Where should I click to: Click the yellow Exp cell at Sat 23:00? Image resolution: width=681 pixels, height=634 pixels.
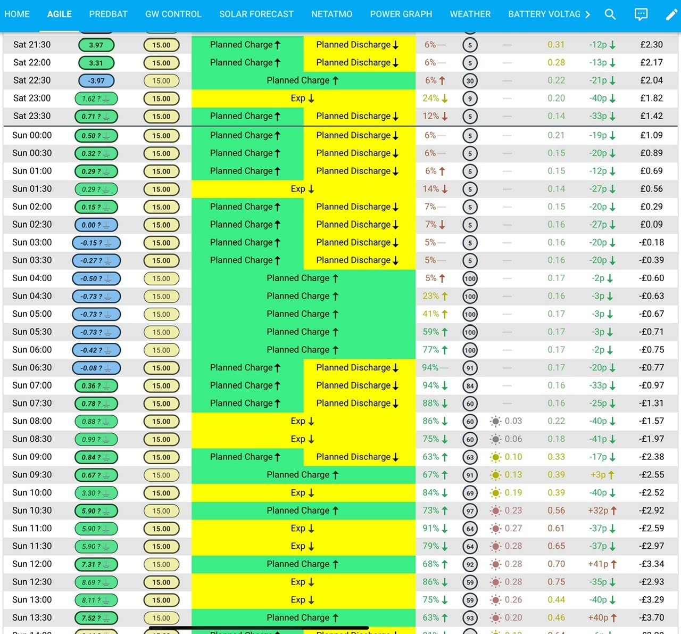pos(303,98)
